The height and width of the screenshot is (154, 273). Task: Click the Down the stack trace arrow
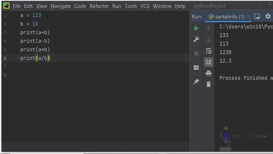coord(209,40)
